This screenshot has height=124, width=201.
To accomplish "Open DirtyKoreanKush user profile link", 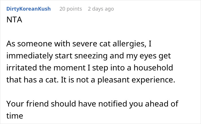I will click(28, 9).
